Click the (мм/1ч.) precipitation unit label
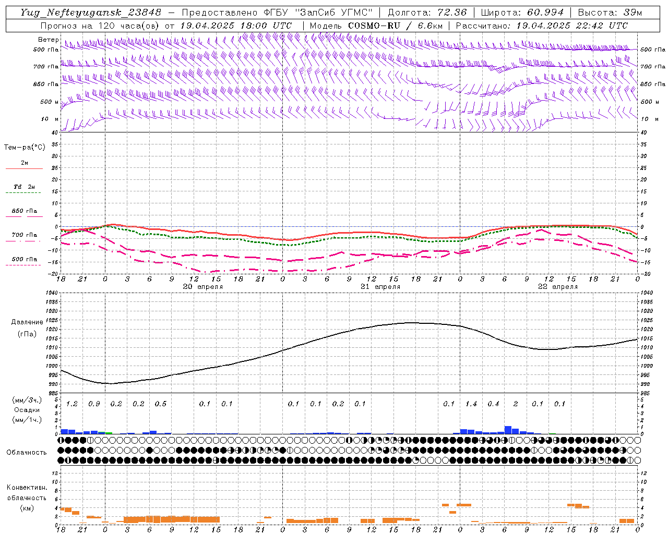The image size is (668, 534). tap(27, 420)
